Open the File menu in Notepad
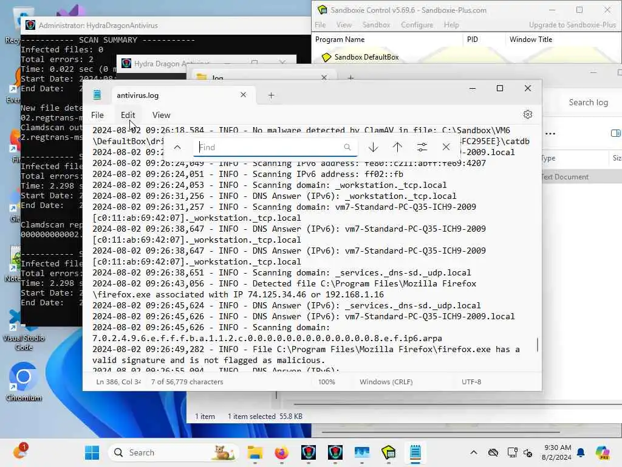622x467 pixels. tap(97, 115)
